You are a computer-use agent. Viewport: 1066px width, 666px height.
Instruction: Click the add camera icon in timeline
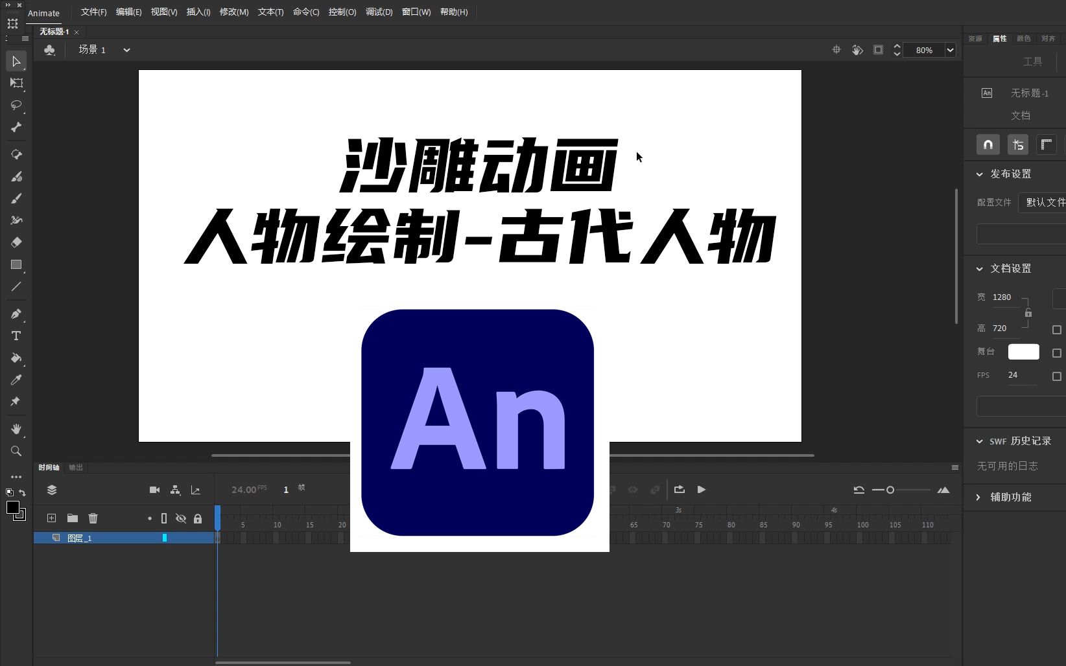pos(154,490)
